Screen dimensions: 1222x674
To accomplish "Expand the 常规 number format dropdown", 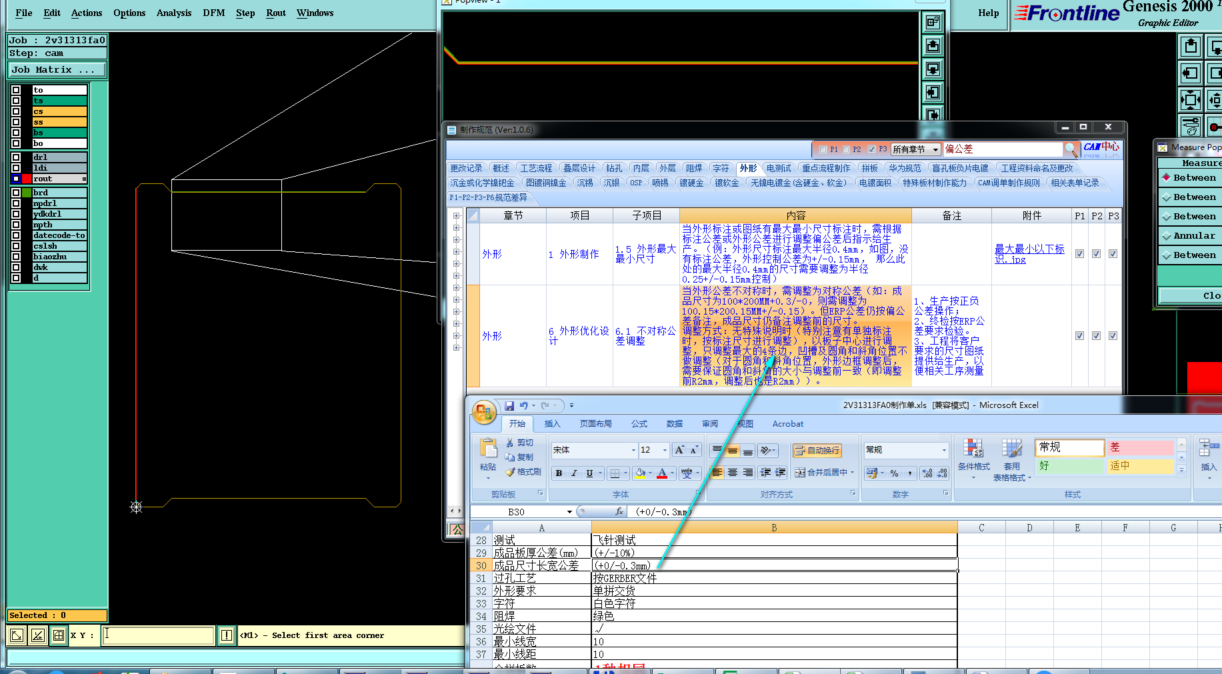I will click(943, 450).
